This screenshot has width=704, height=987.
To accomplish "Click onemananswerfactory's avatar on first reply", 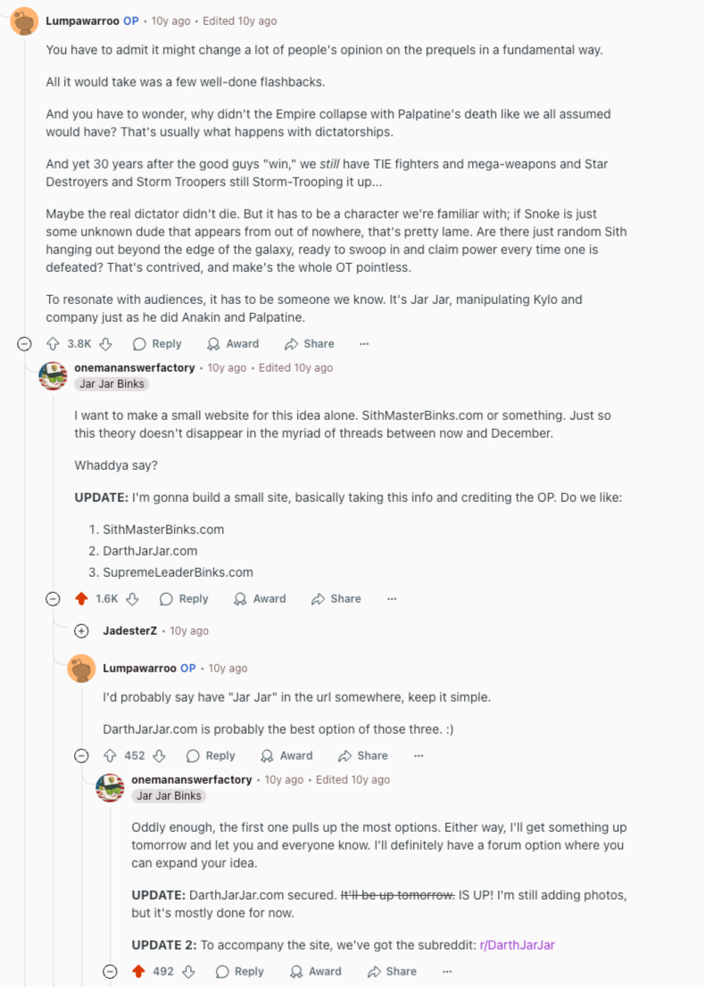I will (x=54, y=375).
